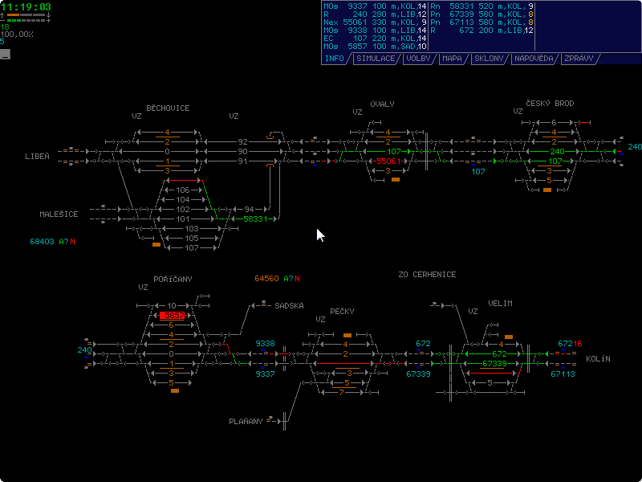Image resolution: width=642 pixels, height=482 pixels.
Task: Open the VOLBY options tab
Action: (x=419, y=59)
